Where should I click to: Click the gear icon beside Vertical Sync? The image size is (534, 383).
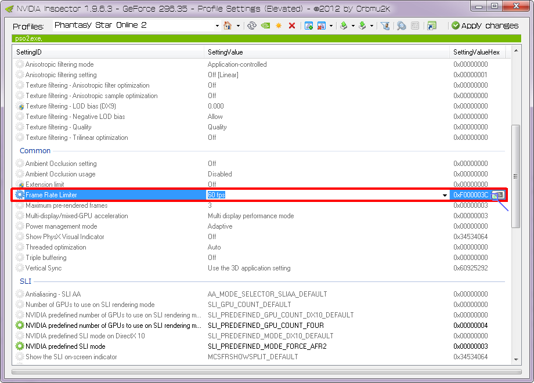coord(20,268)
